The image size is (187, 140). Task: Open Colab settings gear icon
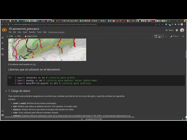(x=177, y=30)
